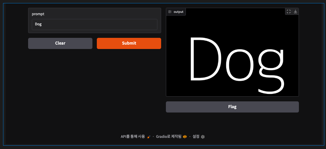Flag the generated output
This screenshot has width=326, height=149.
click(232, 107)
